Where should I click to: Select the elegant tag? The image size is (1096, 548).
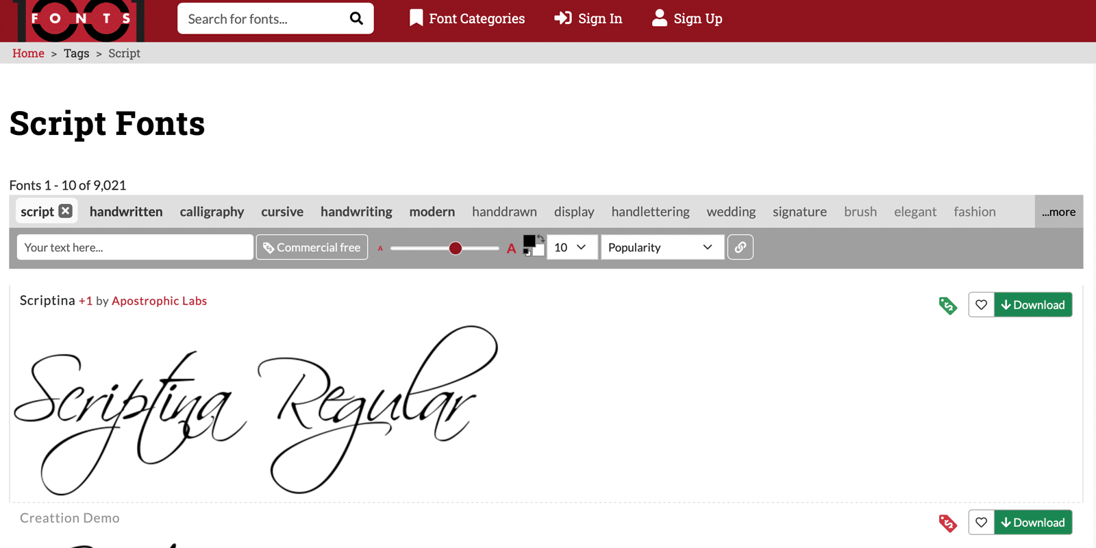[914, 212]
